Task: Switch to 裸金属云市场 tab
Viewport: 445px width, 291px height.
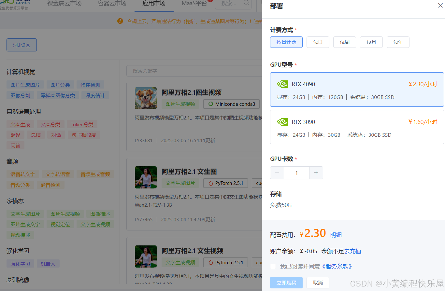Action: 65,4
